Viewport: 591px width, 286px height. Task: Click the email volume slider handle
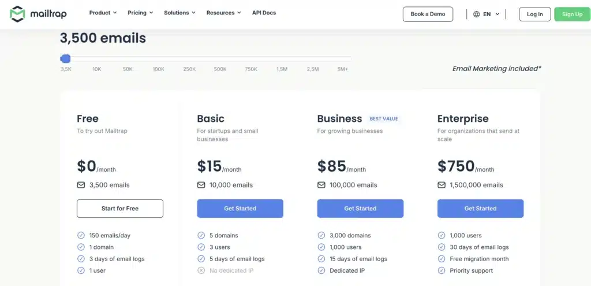tap(66, 58)
